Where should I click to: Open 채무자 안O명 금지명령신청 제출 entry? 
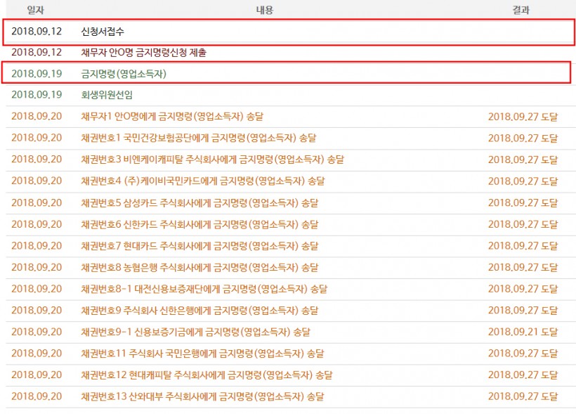click(143, 53)
